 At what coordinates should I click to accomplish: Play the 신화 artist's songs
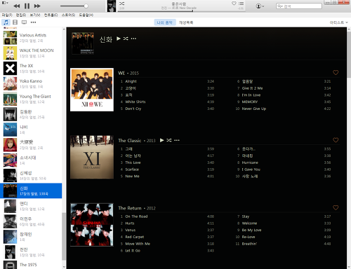click(119, 39)
